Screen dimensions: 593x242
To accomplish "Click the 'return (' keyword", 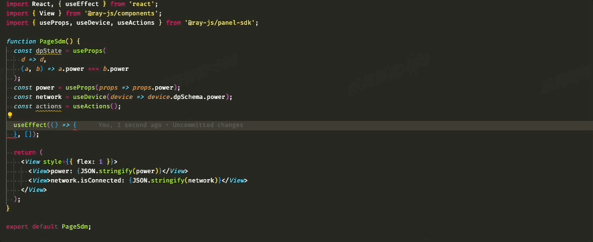I will [28, 152].
